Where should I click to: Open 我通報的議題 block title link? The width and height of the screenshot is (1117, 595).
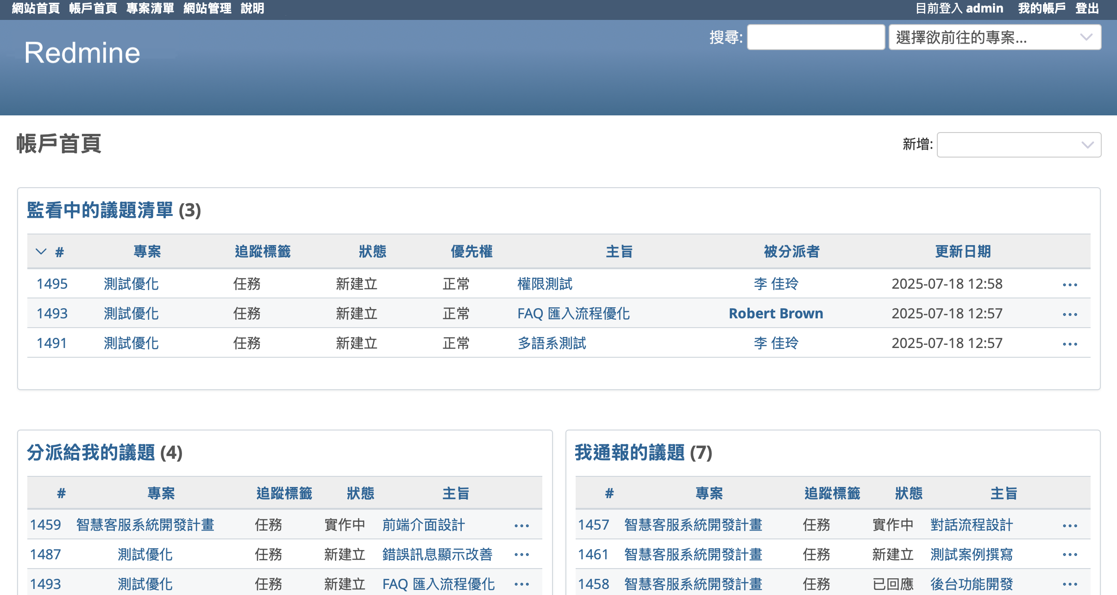pyautogui.click(x=630, y=453)
